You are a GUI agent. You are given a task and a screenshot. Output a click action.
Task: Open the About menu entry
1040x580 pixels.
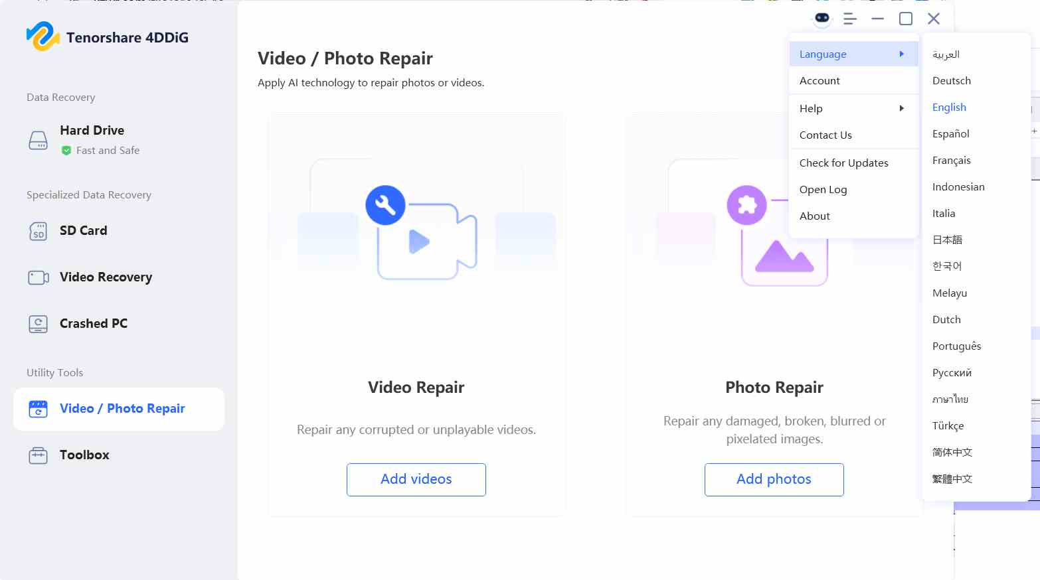click(853, 216)
